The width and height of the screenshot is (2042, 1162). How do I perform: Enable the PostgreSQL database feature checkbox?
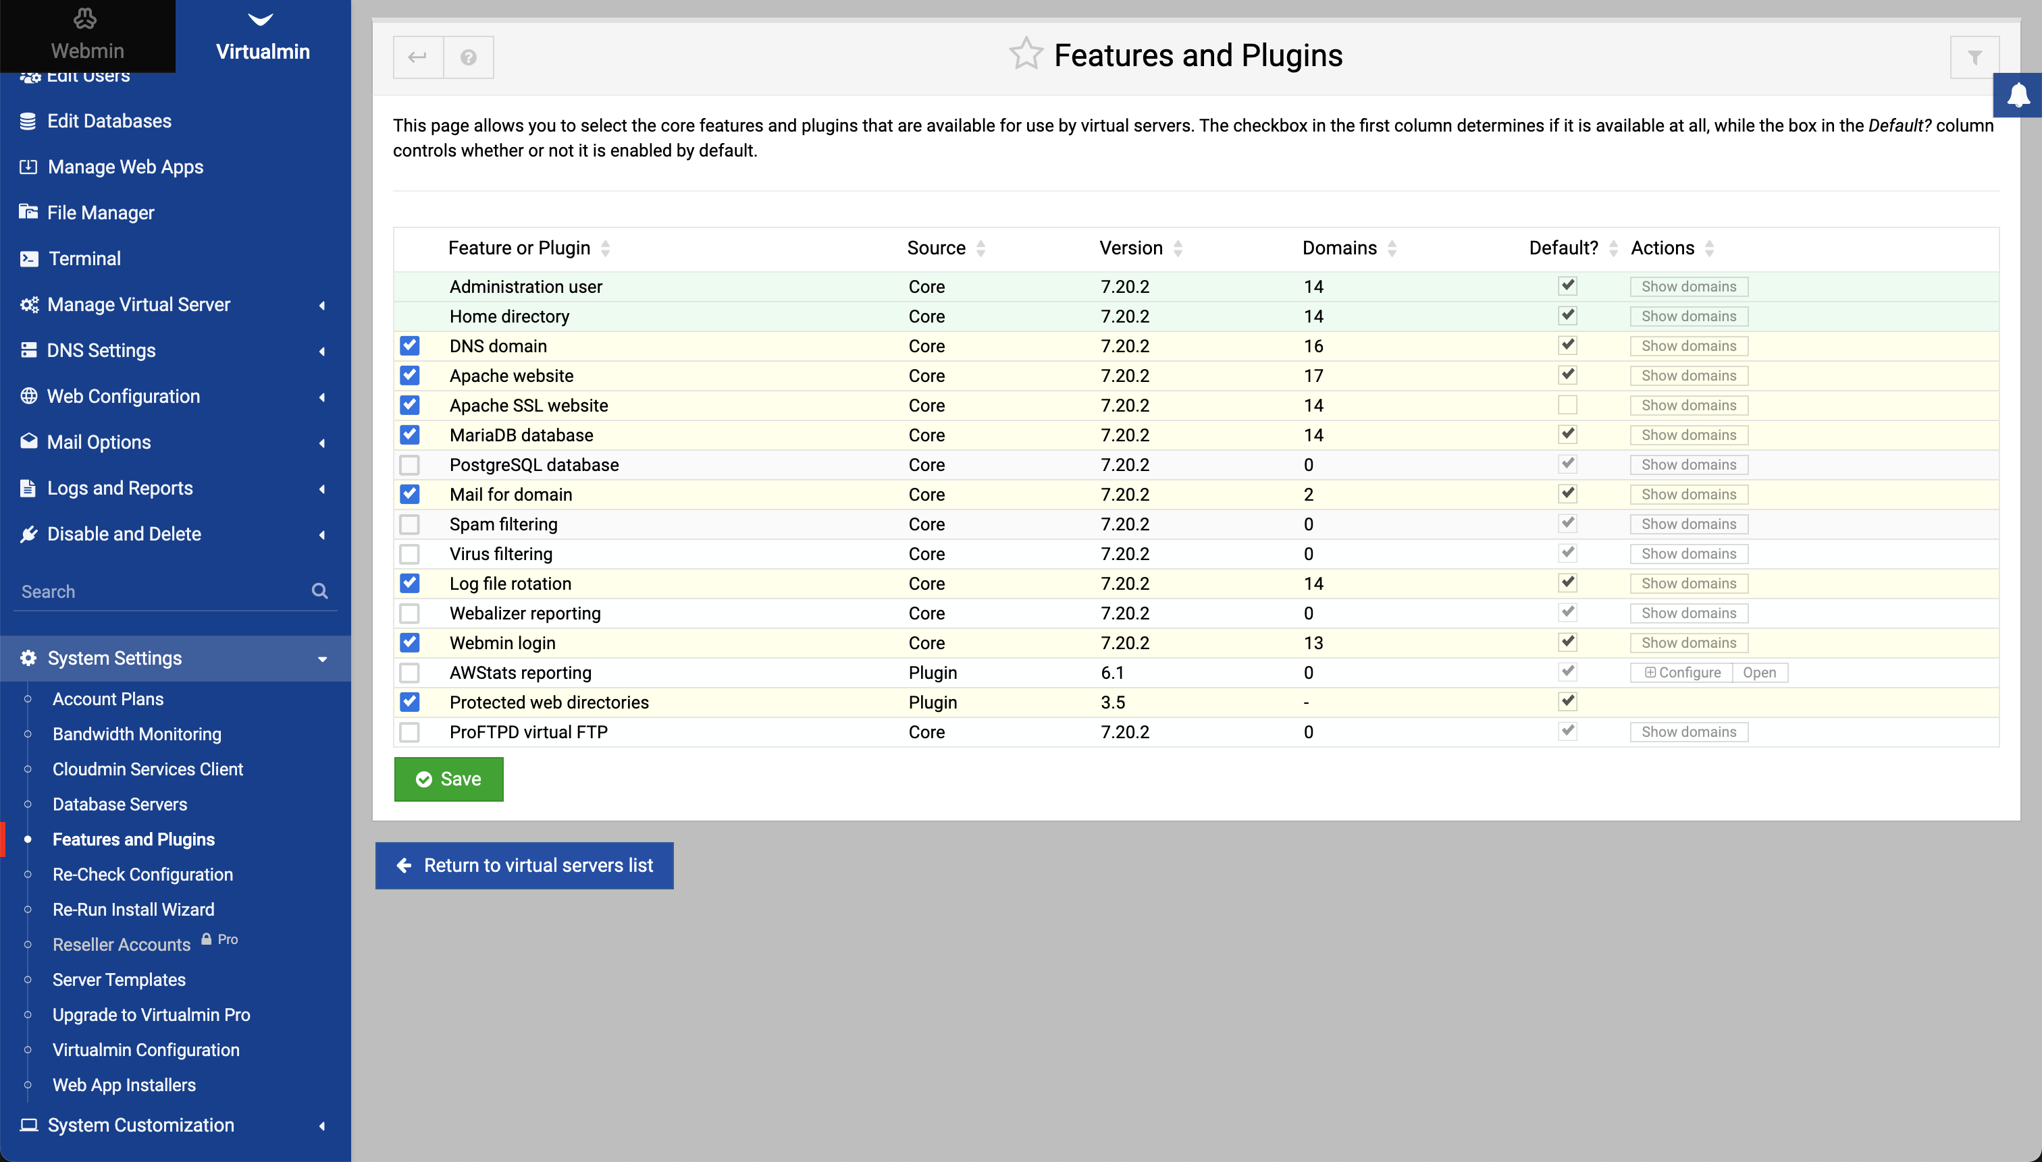tap(410, 466)
